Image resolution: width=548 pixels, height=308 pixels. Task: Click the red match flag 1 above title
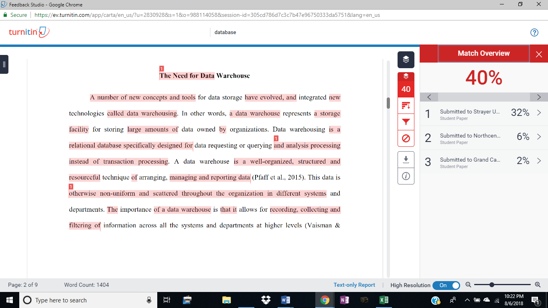[161, 69]
